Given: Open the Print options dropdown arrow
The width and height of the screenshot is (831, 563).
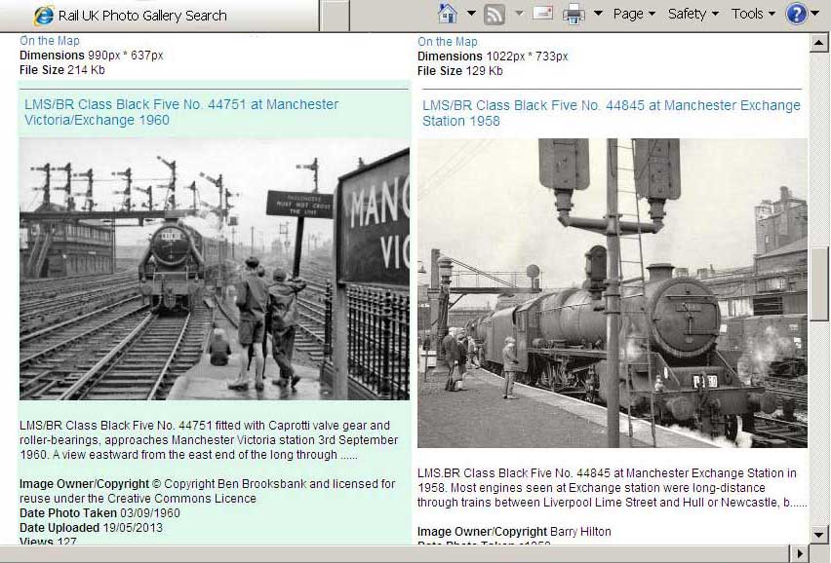Looking at the screenshot, I should pyautogui.click(x=598, y=14).
